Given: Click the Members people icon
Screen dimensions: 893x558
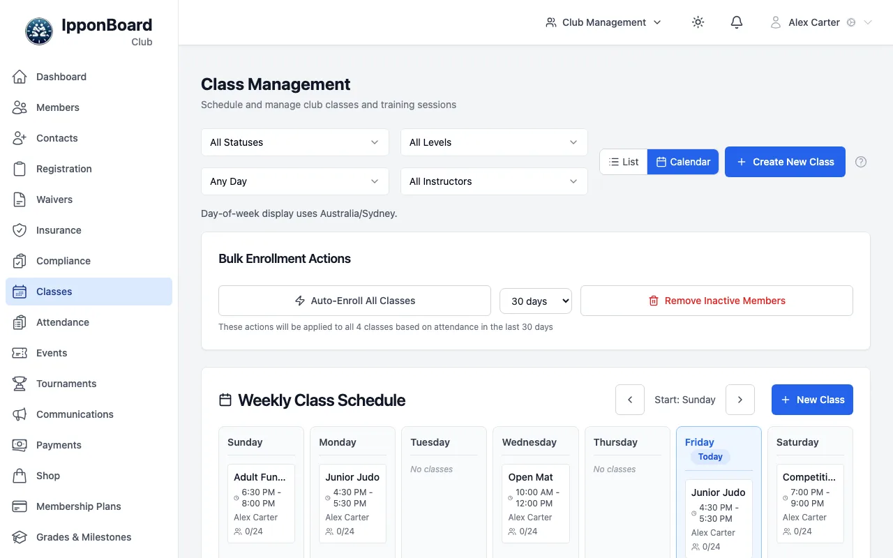Looking at the screenshot, I should [20, 107].
